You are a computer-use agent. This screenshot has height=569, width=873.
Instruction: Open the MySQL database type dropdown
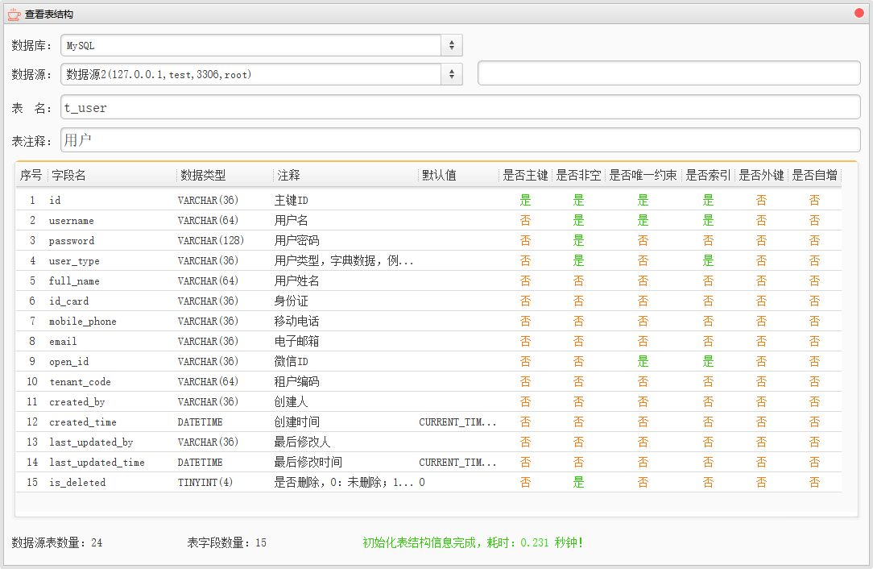click(x=262, y=45)
